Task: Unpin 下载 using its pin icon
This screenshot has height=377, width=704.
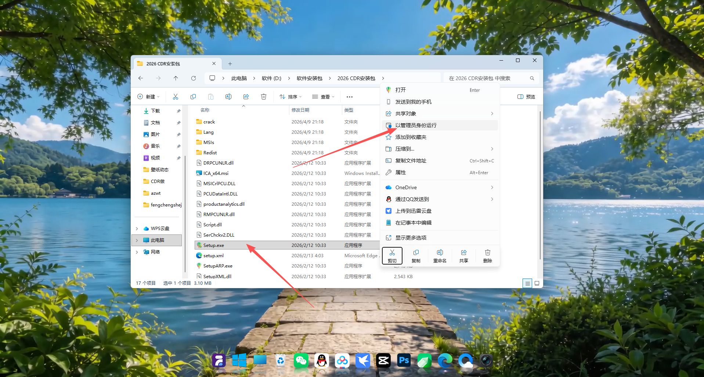Action: (178, 111)
